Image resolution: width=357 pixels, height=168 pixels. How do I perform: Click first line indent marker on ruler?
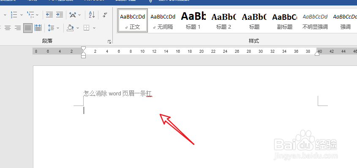click(x=84, y=49)
